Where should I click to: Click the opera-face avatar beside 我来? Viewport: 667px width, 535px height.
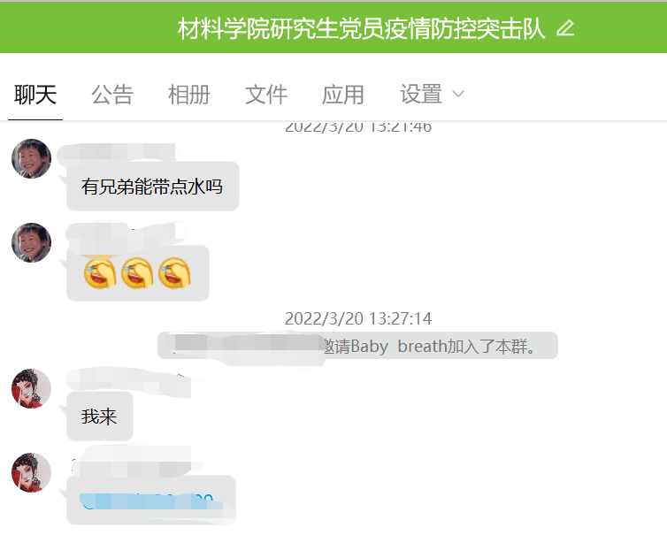[x=32, y=389]
